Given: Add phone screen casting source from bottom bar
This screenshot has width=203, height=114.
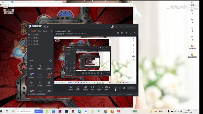Looking at the screenshot, I should pyautogui.click(x=85, y=88).
